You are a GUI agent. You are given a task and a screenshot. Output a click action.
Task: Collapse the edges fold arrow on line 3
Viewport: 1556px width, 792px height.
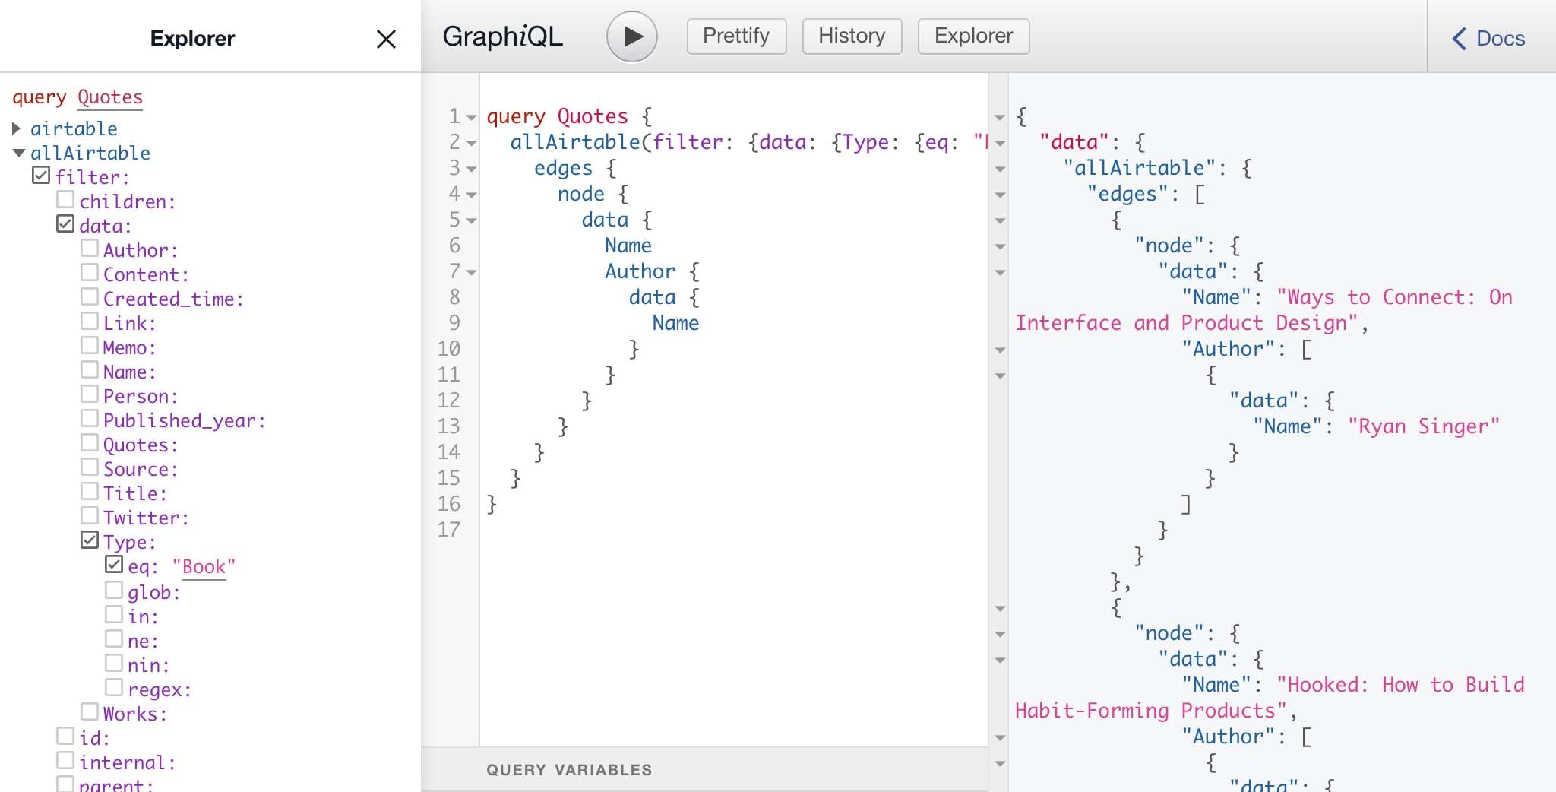pos(471,169)
